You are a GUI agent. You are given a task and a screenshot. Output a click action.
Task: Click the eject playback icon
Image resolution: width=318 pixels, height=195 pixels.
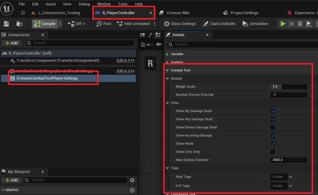(308, 24)
